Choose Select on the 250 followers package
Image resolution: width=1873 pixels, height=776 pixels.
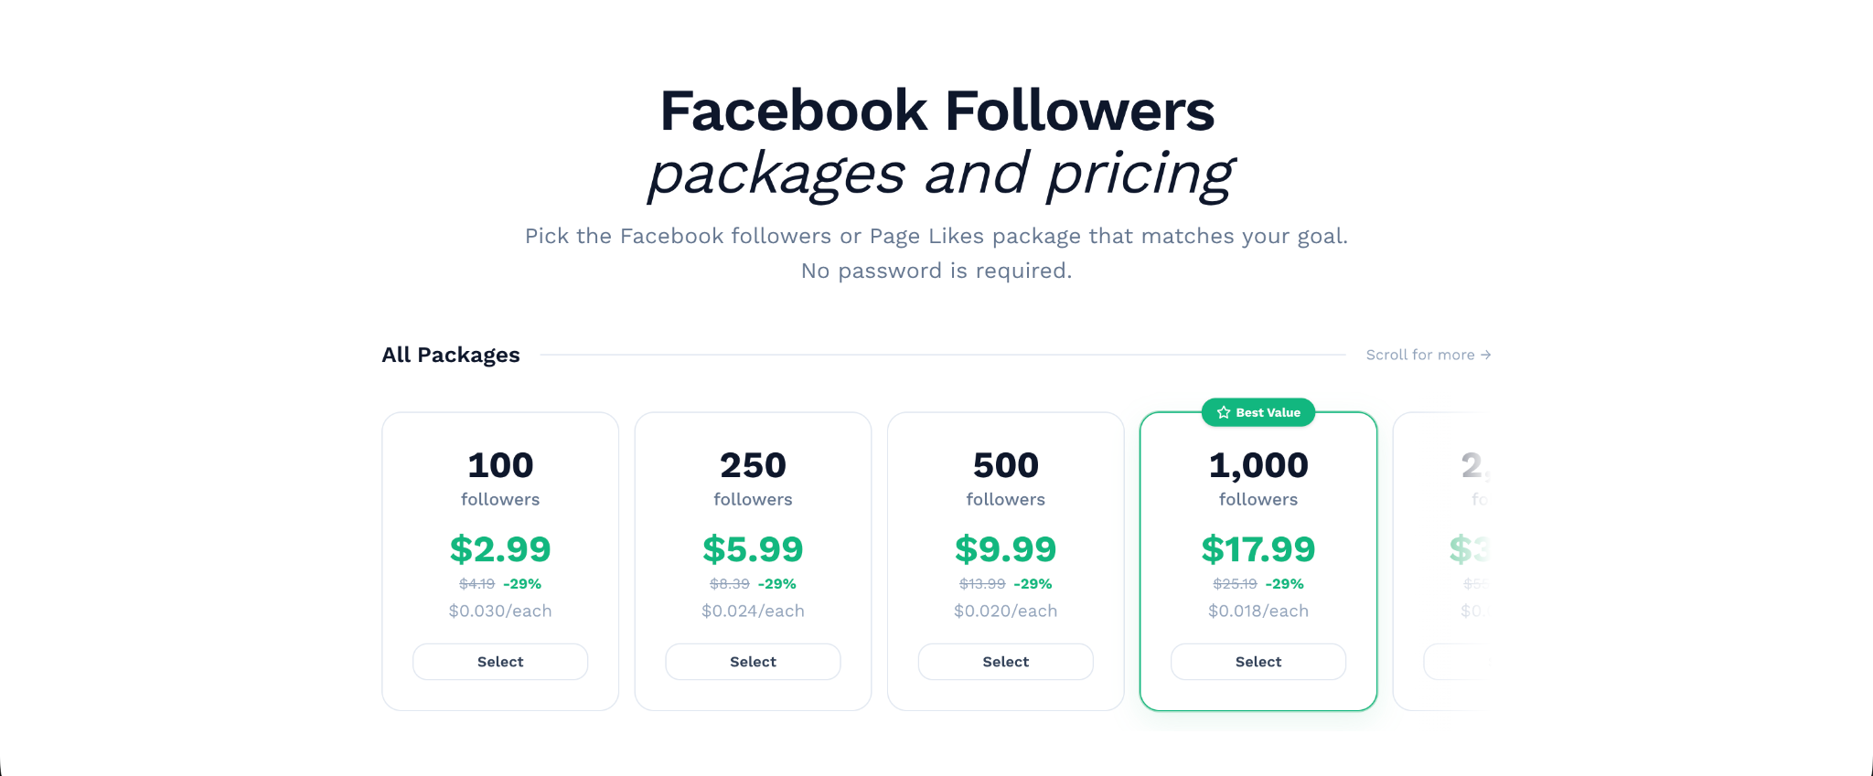pyautogui.click(x=753, y=662)
